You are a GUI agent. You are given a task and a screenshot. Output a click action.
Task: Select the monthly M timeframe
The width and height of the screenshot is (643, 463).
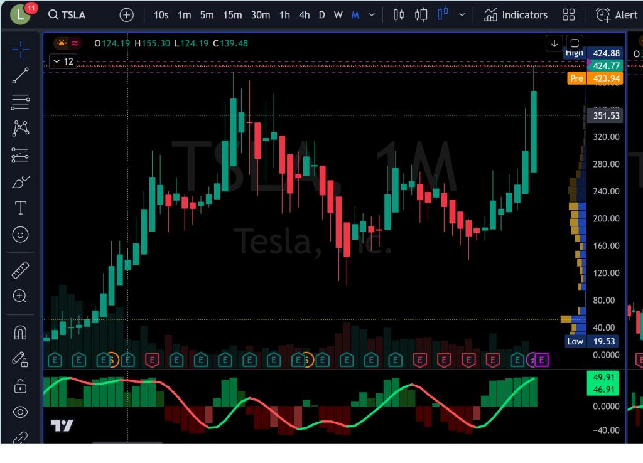pyautogui.click(x=355, y=15)
